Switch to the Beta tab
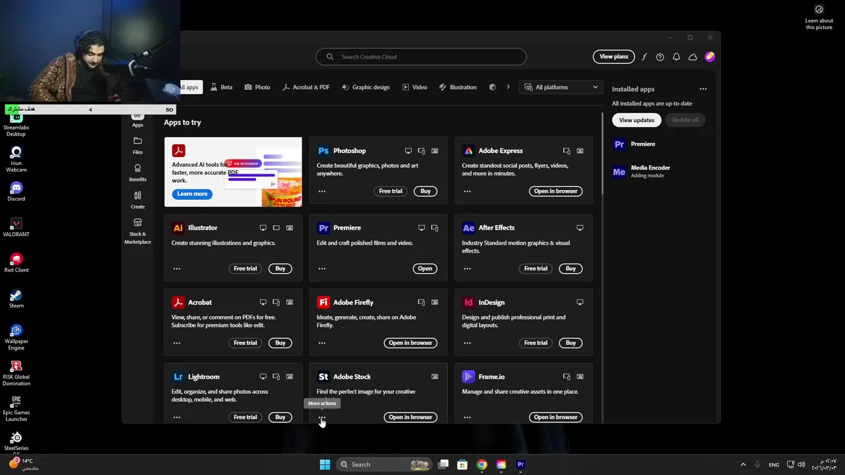Screen dimensions: 845x475 pos(221,87)
